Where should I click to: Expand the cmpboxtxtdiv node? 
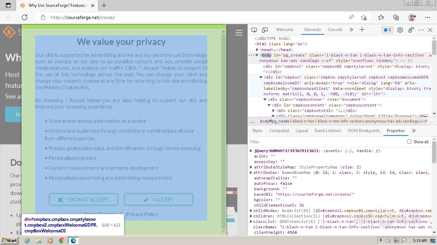tap(273, 111)
